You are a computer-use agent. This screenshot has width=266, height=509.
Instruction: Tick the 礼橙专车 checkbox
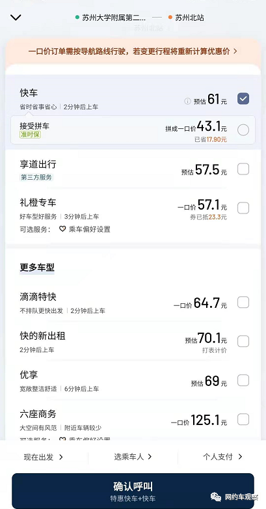coord(243,208)
